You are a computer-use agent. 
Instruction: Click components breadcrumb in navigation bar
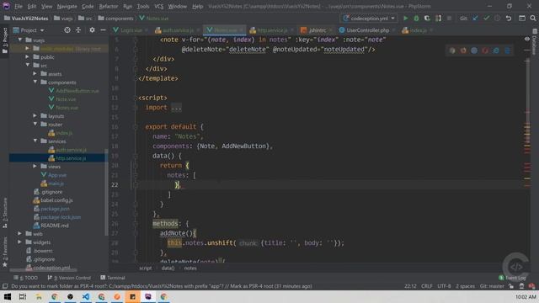coord(116,19)
